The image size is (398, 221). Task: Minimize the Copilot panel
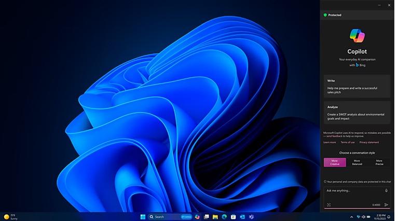pos(379,5)
